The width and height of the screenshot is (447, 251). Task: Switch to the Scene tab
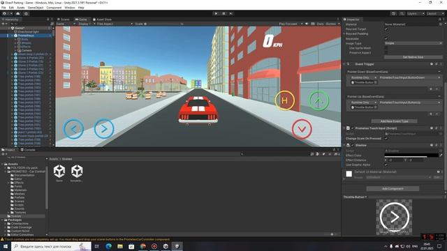point(64,20)
